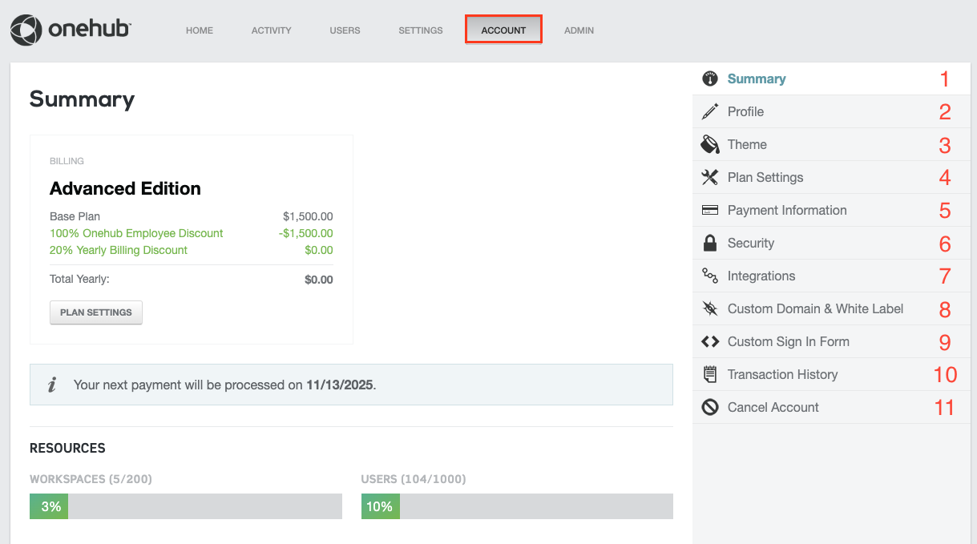
Task: Click the USERS (104/1000) label
Action: (x=414, y=479)
